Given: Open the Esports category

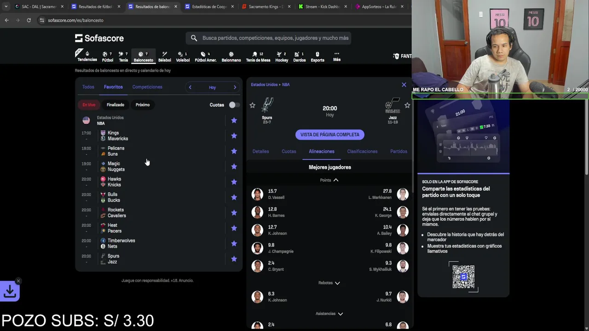Looking at the screenshot, I should click(318, 57).
